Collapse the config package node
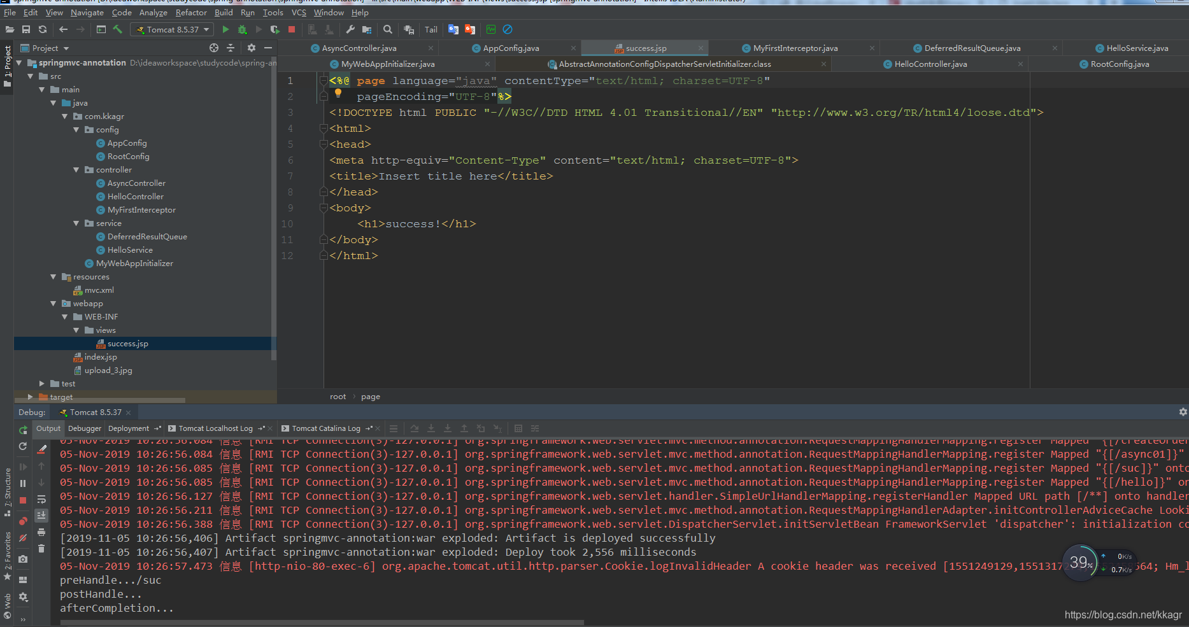Viewport: 1189px width, 627px height. coord(76,130)
